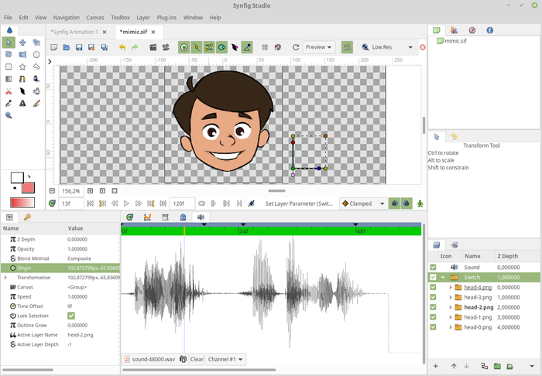The height and width of the screenshot is (376, 542).
Task: Open the Clamped interpolation dropdown
Action: pos(363,203)
